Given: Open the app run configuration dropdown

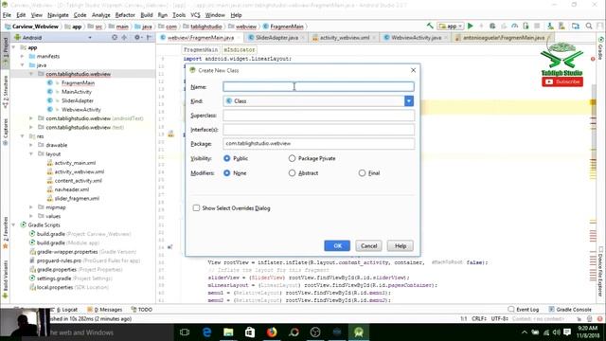Looking at the screenshot, I should 451,27.
